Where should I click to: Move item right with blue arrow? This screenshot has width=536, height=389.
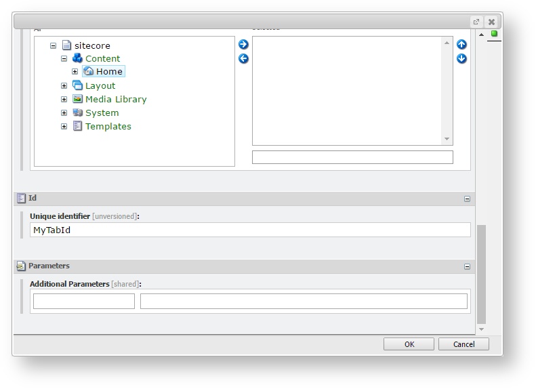coord(243,44)
